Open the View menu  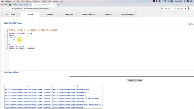(23, 1)
